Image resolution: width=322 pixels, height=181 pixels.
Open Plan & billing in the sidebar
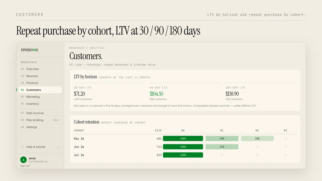[40, 120]
